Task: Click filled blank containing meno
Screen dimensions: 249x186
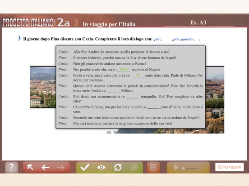Action: point(124,70)
